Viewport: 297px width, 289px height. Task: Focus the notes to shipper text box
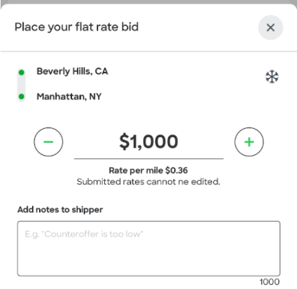click(x=149, y=249)
